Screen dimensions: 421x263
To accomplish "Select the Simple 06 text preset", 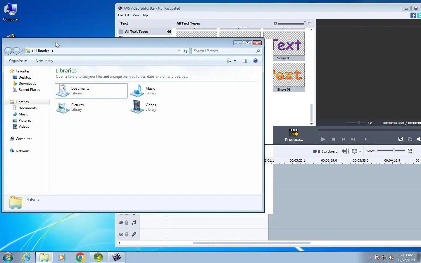I will (289, 46).
